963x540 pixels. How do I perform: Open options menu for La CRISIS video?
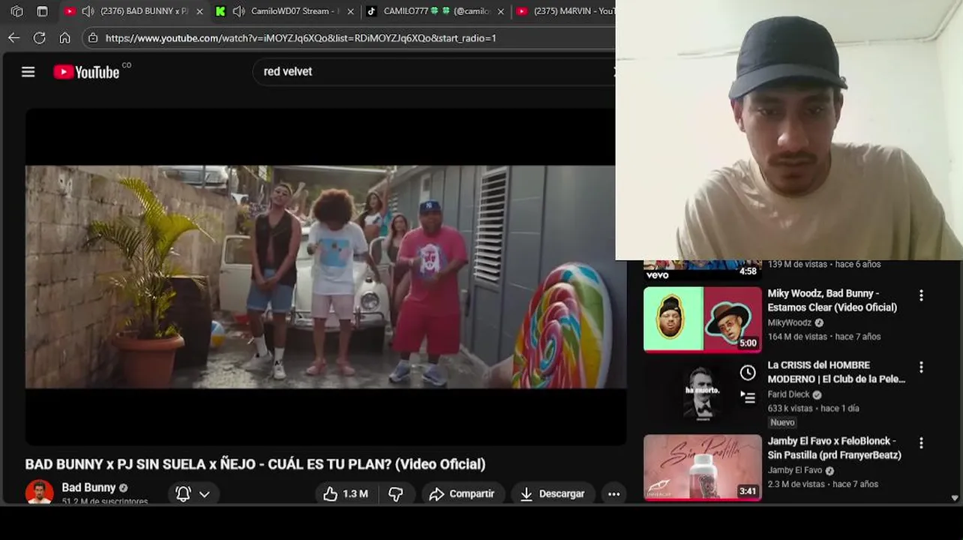(921, 367)
